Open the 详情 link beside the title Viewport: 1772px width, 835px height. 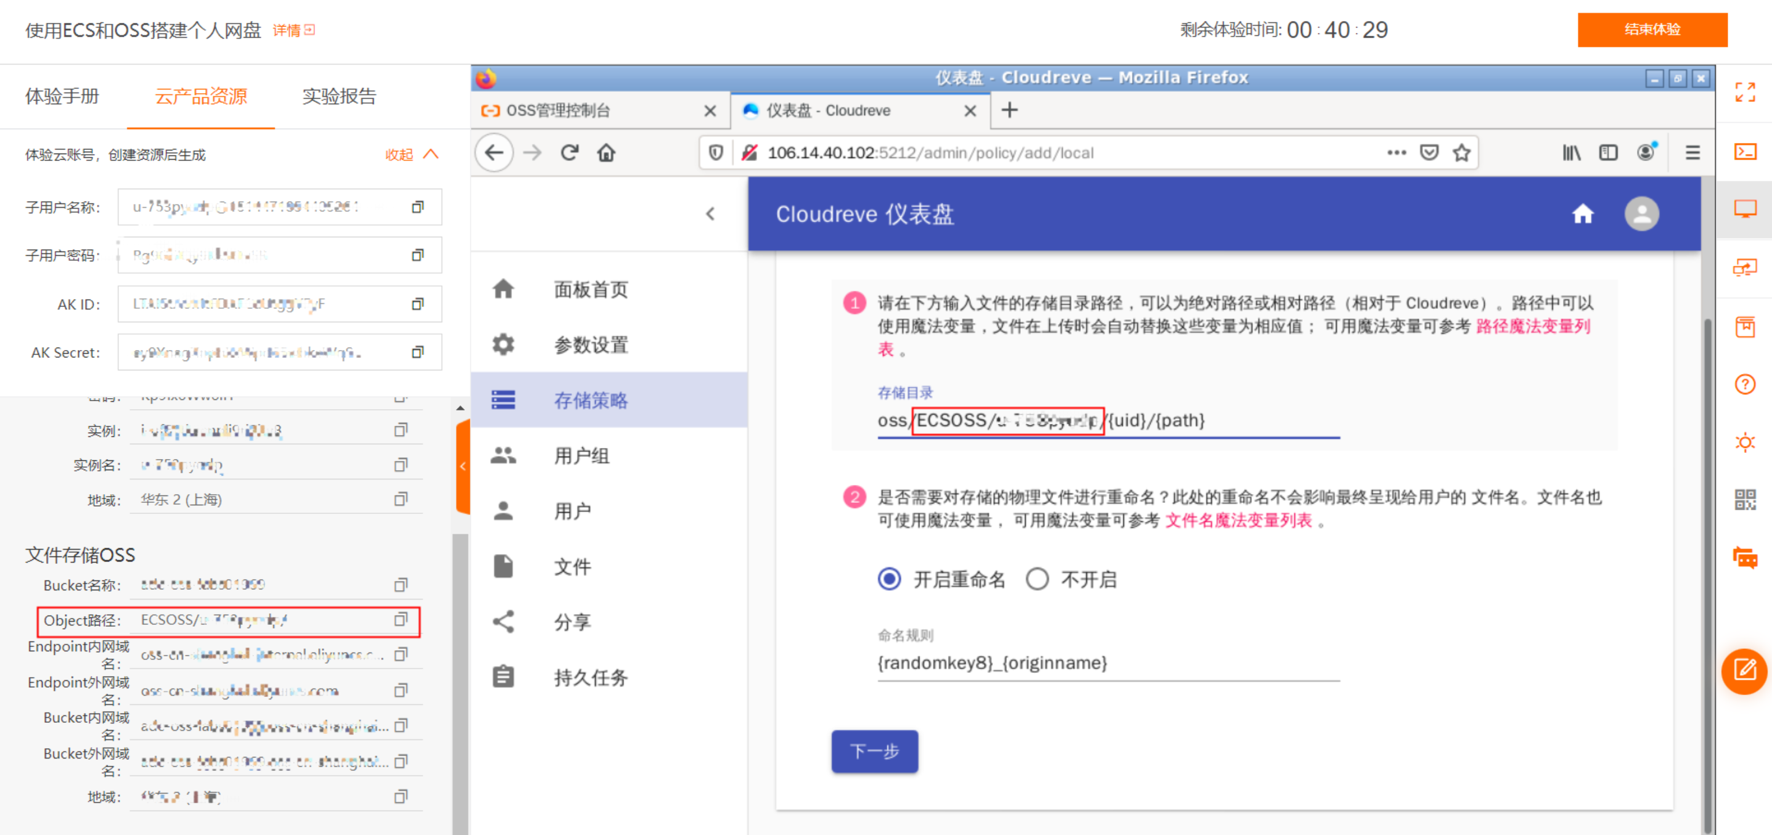[293, 30]
